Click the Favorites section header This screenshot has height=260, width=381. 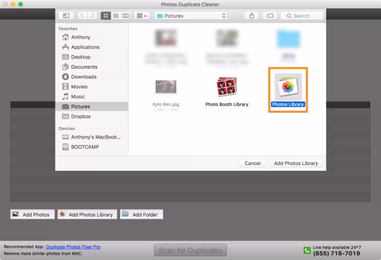point(68,29)
